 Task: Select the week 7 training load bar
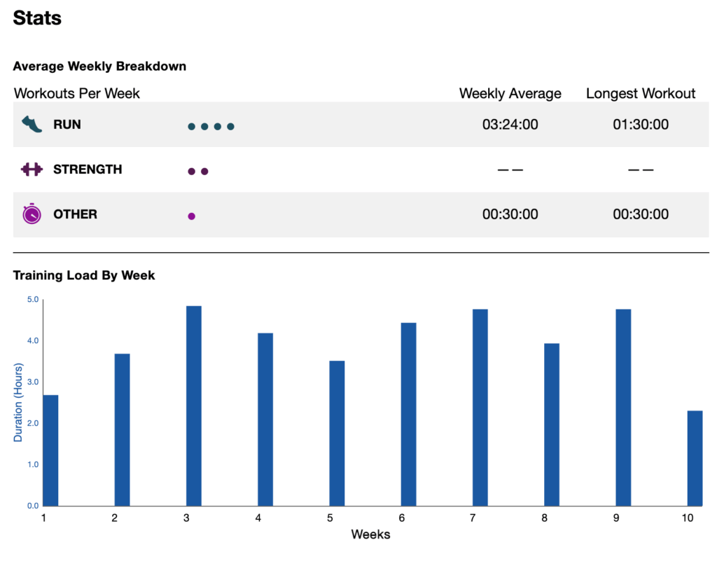(480, 408)
